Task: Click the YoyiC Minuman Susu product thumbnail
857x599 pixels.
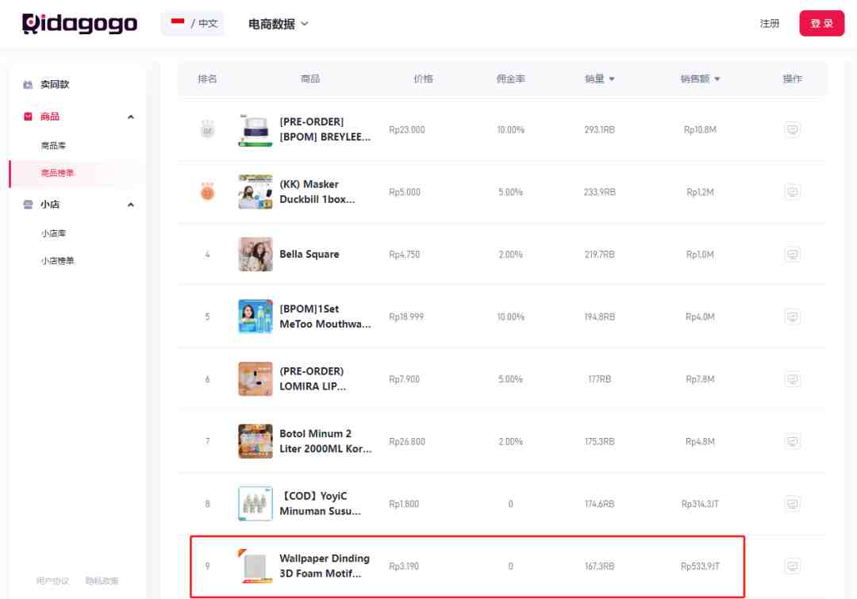Action: click(x=256, y=503)
